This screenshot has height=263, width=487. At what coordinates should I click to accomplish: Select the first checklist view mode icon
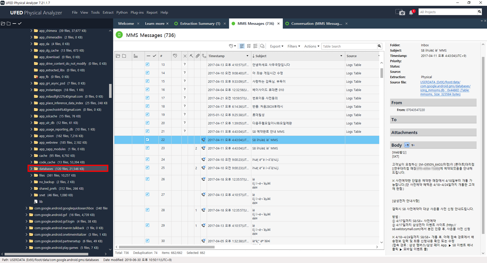click(242, 46)
